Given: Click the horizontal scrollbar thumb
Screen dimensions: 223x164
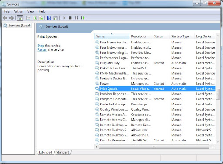Looking at the screenshot, I should (x=154, y=147).
